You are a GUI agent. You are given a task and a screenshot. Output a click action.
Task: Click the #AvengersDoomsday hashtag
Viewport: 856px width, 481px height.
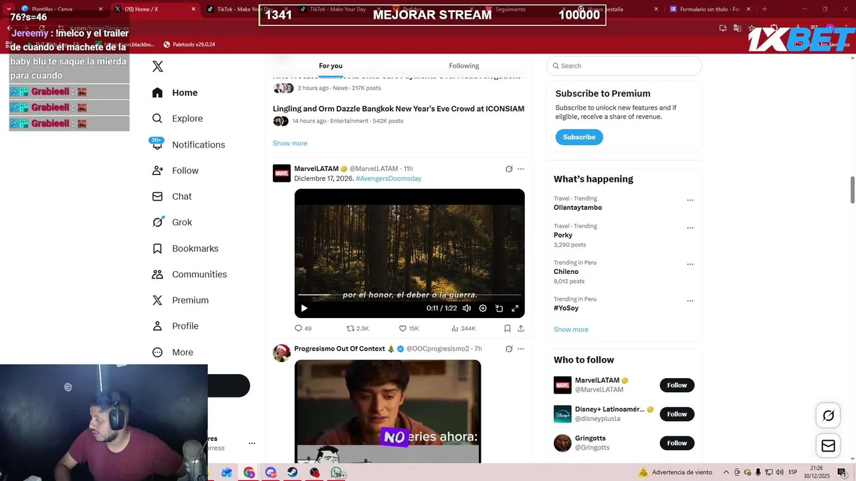389,179
